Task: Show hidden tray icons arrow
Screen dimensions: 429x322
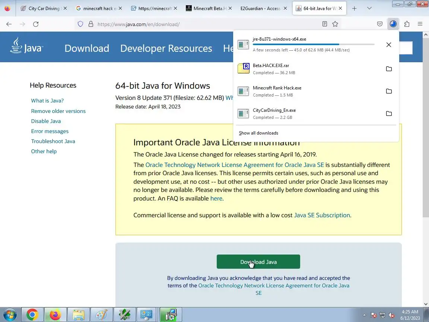Action: 365,315
